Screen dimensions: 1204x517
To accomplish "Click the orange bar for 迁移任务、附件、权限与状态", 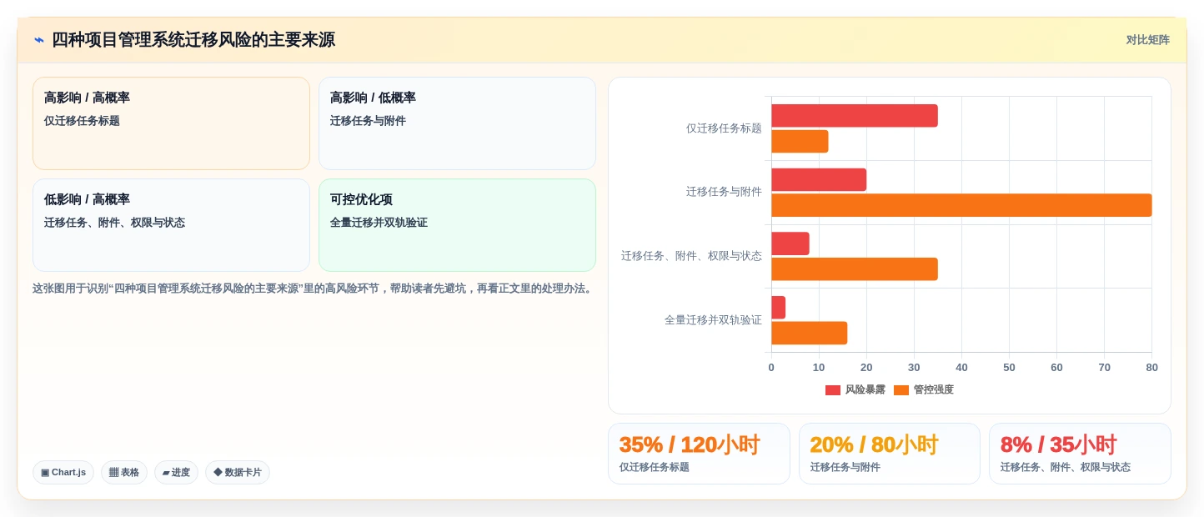I will click(x=855, y=269).
